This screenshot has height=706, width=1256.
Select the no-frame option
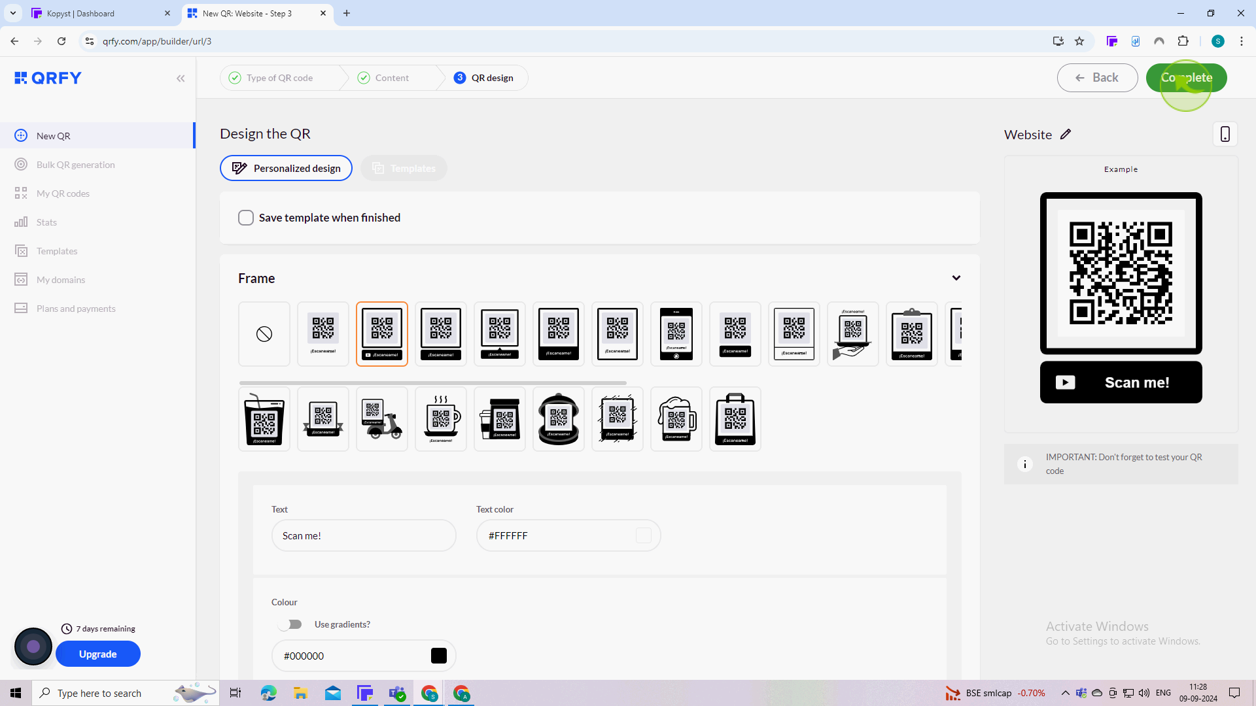(264, 334)
